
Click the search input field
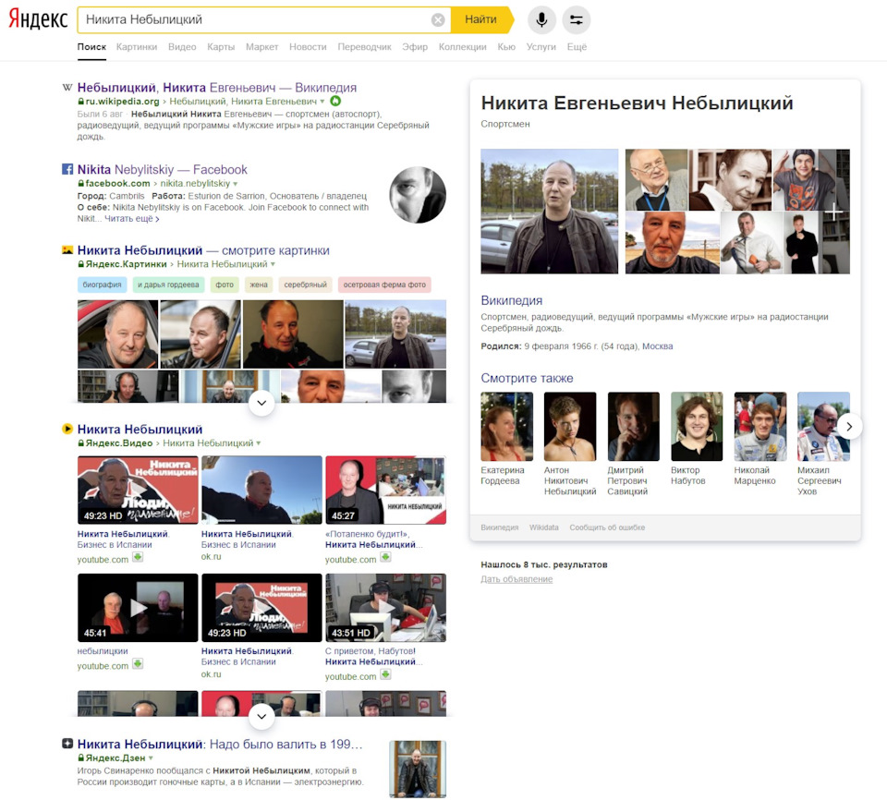coord(254,19)
